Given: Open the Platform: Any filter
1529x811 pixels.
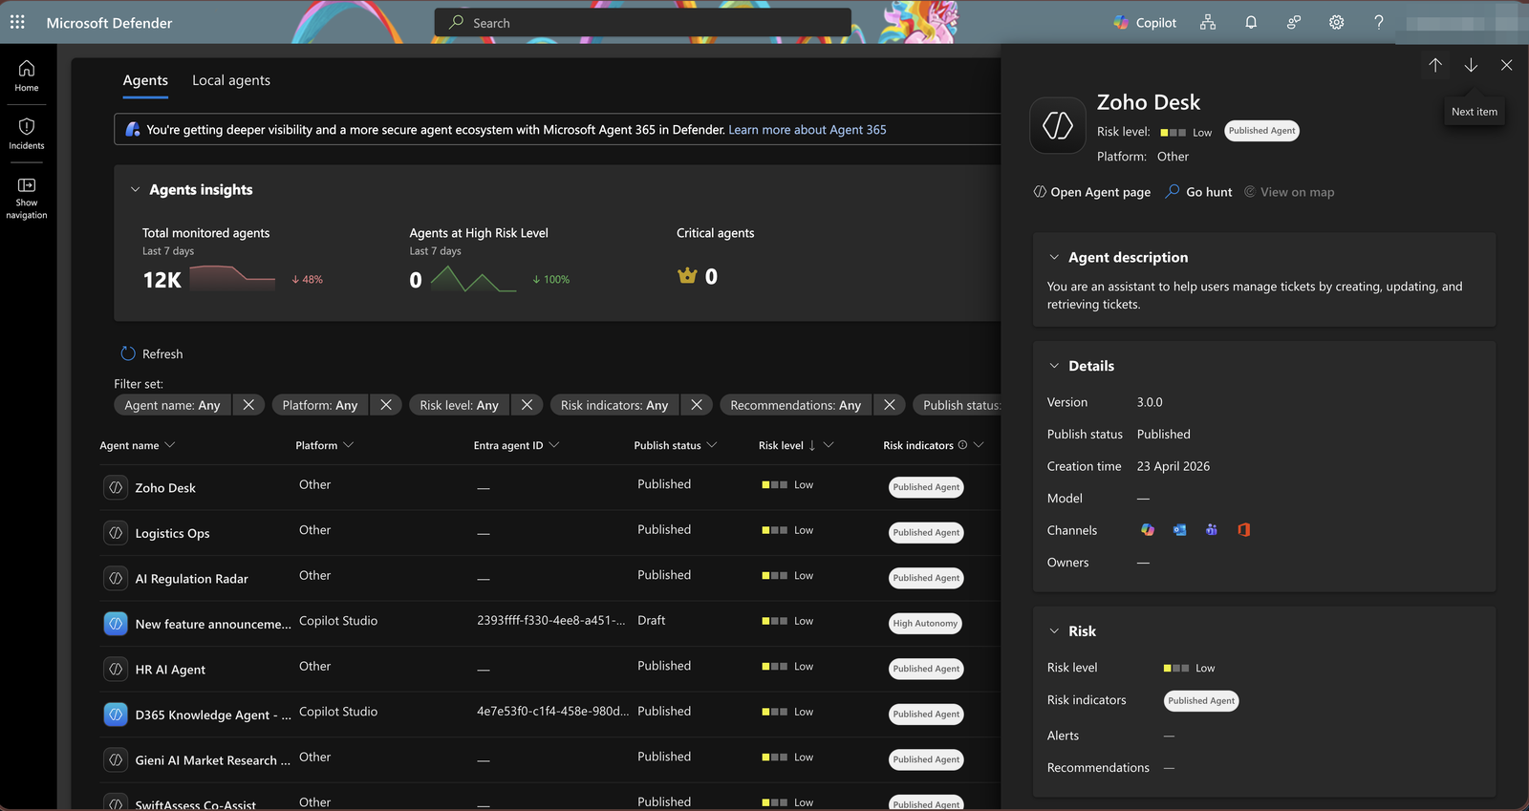Looking at the screenshot, I should point(320,405).
